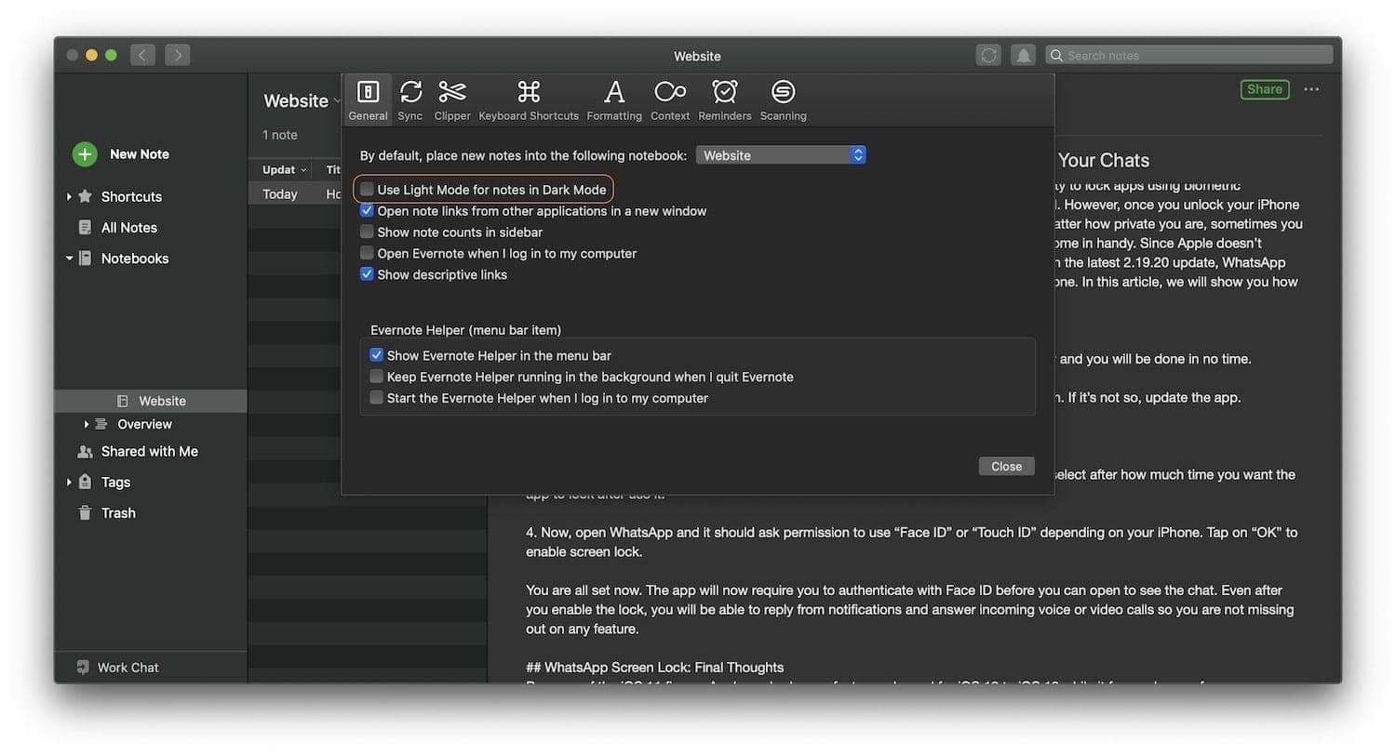1396x755 pixels.
Task: Expand the Shortcuts section in sidebar
Action: point(70,197)
